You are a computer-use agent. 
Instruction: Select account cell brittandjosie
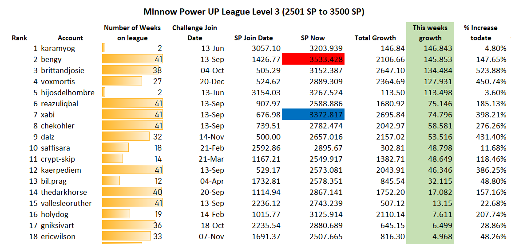(x=63, y=71)
